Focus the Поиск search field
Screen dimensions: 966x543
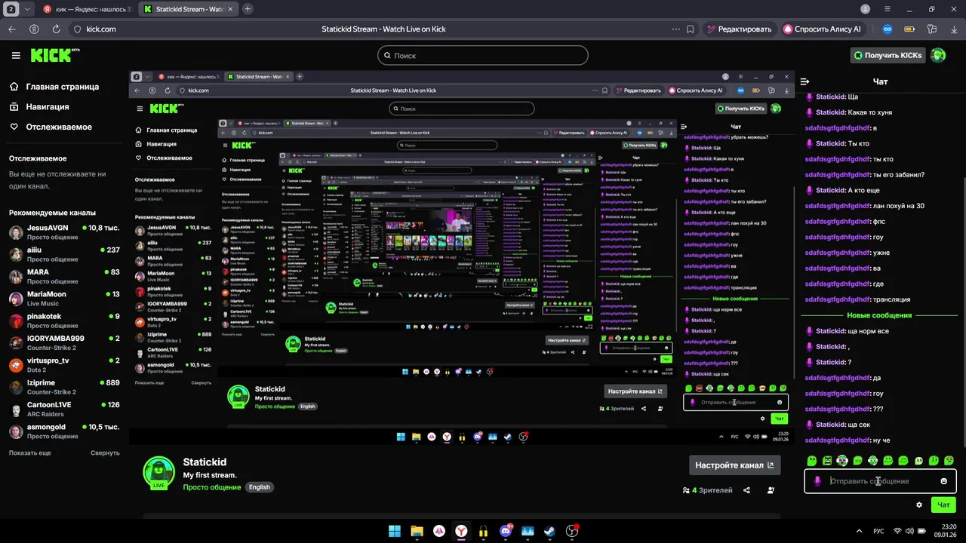pos(483,56)
